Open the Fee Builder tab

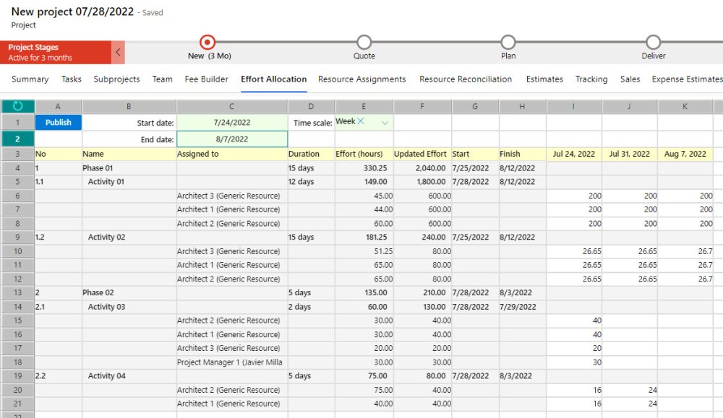[x=206, y=79]
